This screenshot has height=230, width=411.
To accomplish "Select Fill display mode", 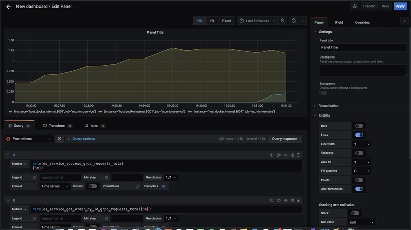I will (199, 21).
